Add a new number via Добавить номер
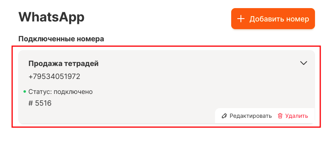 [x=273, y=19]
